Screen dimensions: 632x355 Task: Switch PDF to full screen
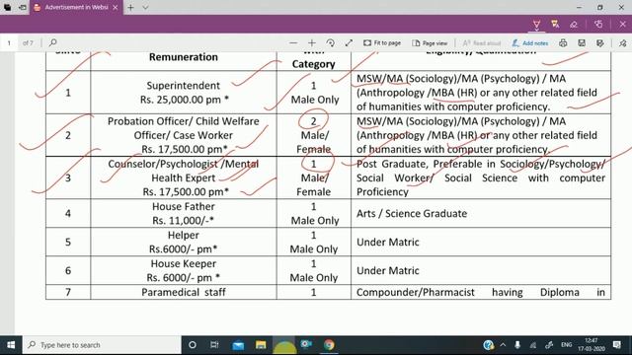pos(349,43)
